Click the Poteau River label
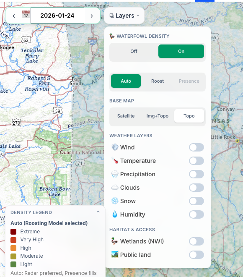Screen dimensions: 243x277 pos(85,123)
